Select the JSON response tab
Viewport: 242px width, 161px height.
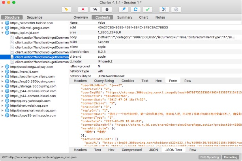[154, 150]
